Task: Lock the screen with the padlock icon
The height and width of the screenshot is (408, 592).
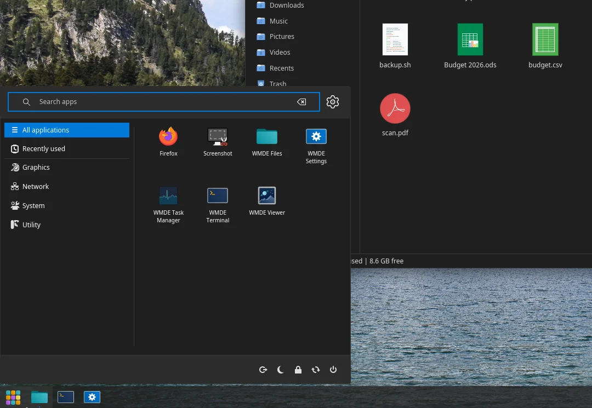Action: [x=298, y=370]
